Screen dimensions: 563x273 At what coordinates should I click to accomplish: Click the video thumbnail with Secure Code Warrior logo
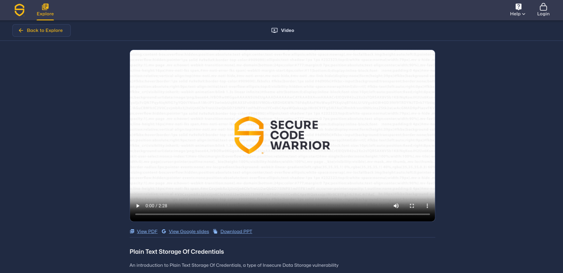click(x=282, y=135)
